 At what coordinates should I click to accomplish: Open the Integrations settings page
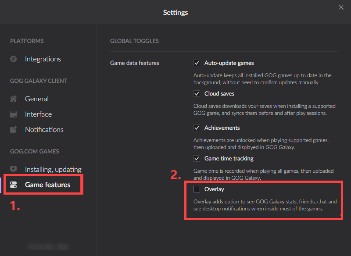pos(43,59)
